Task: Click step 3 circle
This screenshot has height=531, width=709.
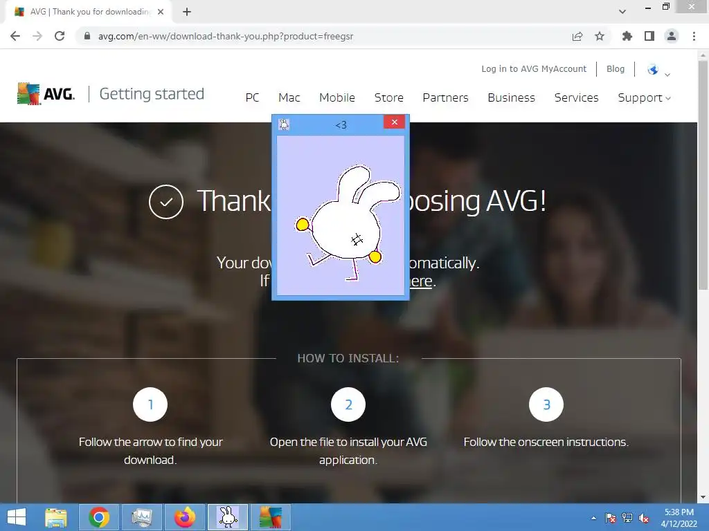Action: pyautogui.click(x=546, y=404)
